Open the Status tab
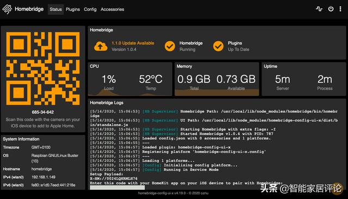This screenshot has height=199, width=348. [55, 9]
